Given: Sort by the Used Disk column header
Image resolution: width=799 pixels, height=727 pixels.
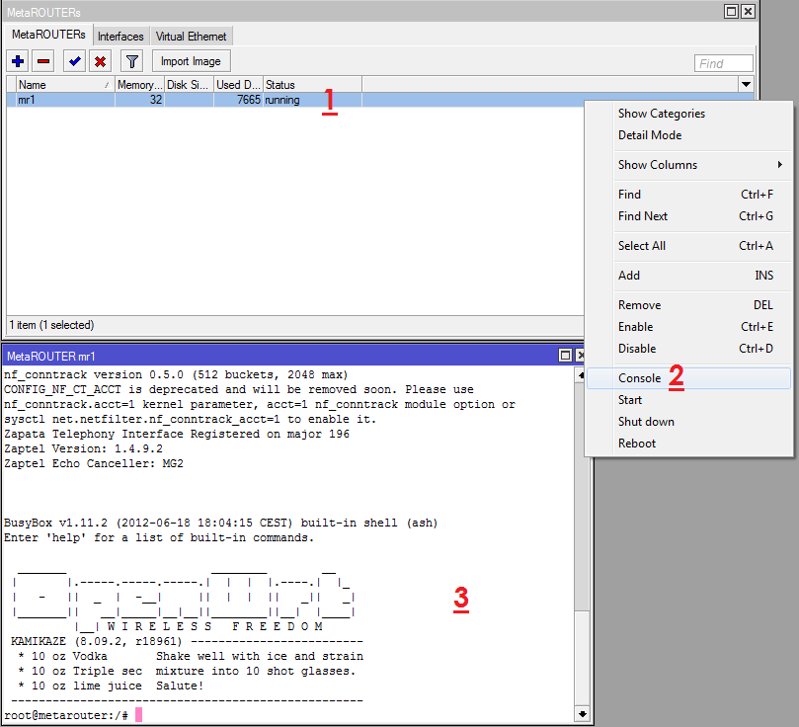Looking at the screenshot, I should click(x=238, y=85).
